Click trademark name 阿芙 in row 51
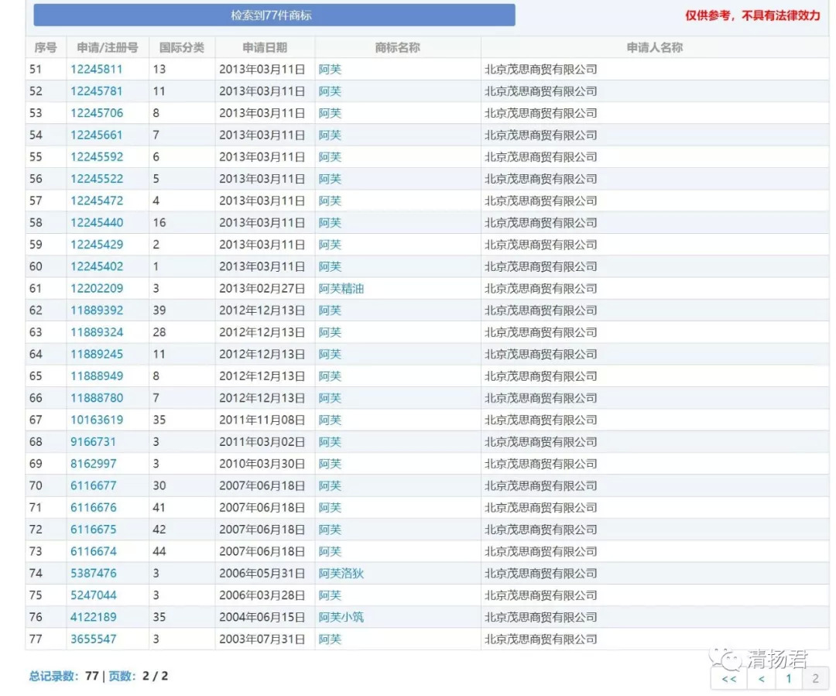Viewport: 836px width, 696px height. (x=330, y=70)
